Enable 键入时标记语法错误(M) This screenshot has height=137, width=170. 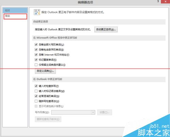point(36,91)
